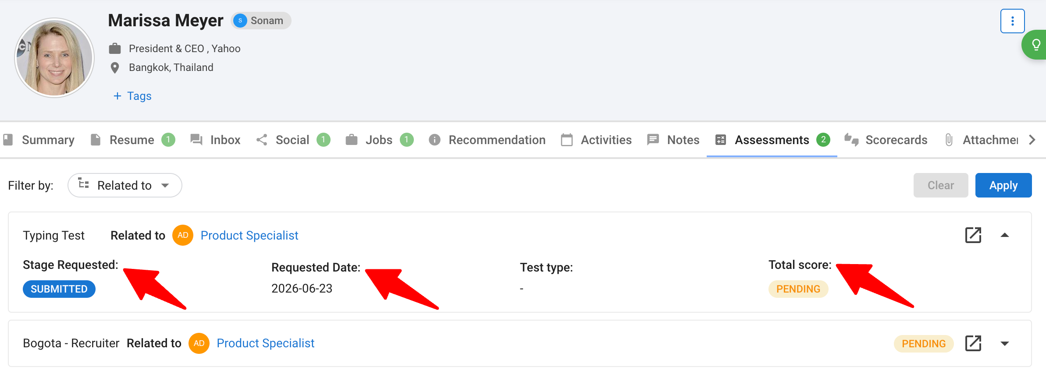This screenshot has width=1046, height=374.
Task: Add tags with the + Tags link
Action: (132, 96)
